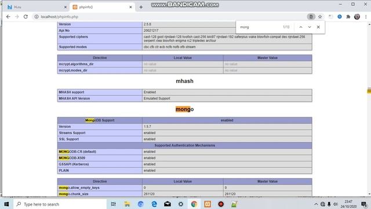Open File Explorer from the taskbar
Screen dimensions: 371x209
coord(127,204)
